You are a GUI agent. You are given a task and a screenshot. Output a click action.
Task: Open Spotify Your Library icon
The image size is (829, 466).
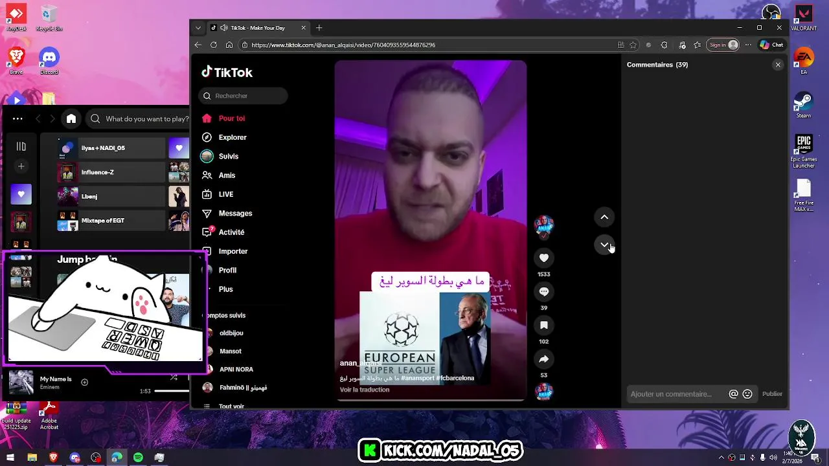[x=21, y=147]
